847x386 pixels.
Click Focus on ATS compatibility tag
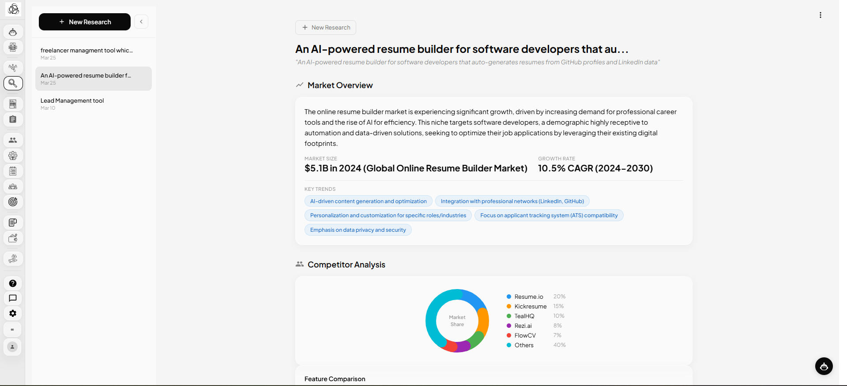click(x=549, y=215)
